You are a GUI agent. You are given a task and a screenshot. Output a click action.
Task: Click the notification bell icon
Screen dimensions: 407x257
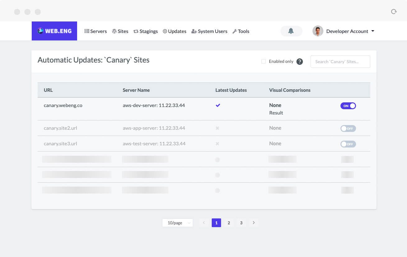(x=291, y=31)
